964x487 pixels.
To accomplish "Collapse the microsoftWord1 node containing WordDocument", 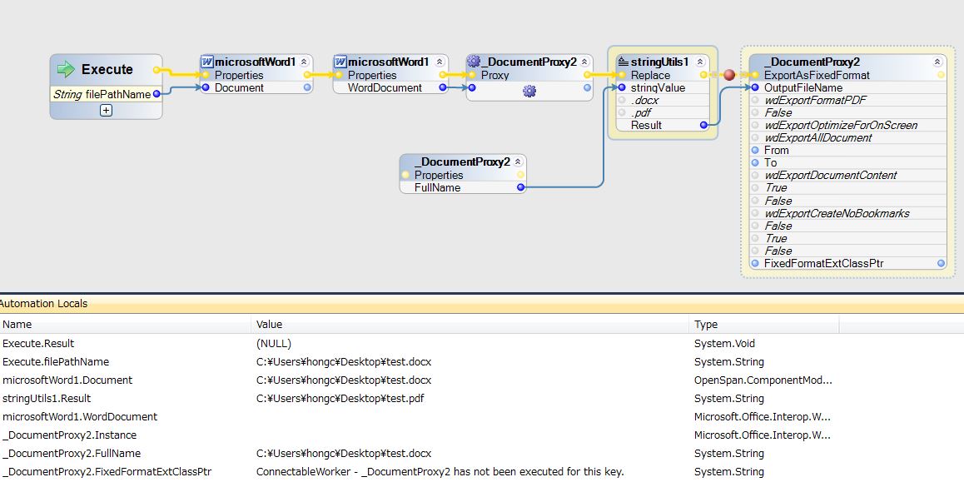I will [440, 62].
